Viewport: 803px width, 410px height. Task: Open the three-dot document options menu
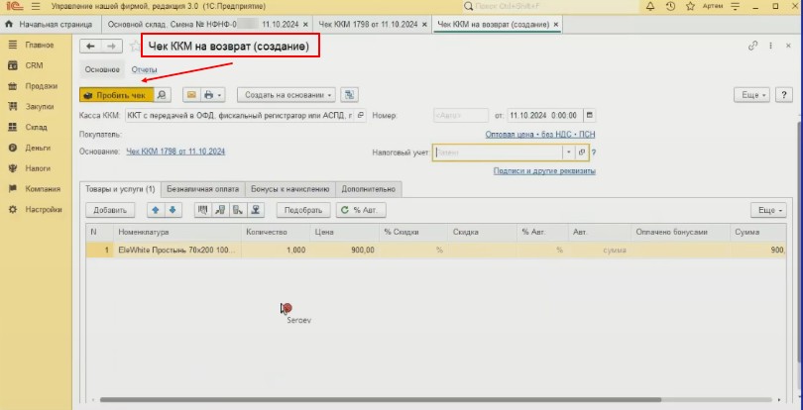tap(770, 46)
